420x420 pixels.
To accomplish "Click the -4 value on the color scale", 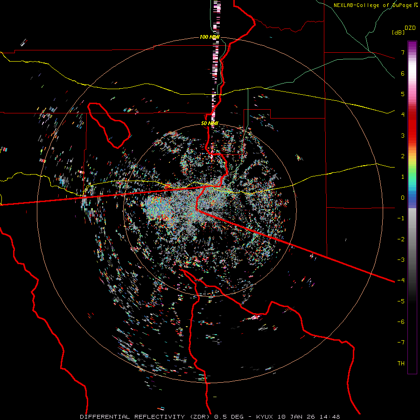I will click(401, 280).
